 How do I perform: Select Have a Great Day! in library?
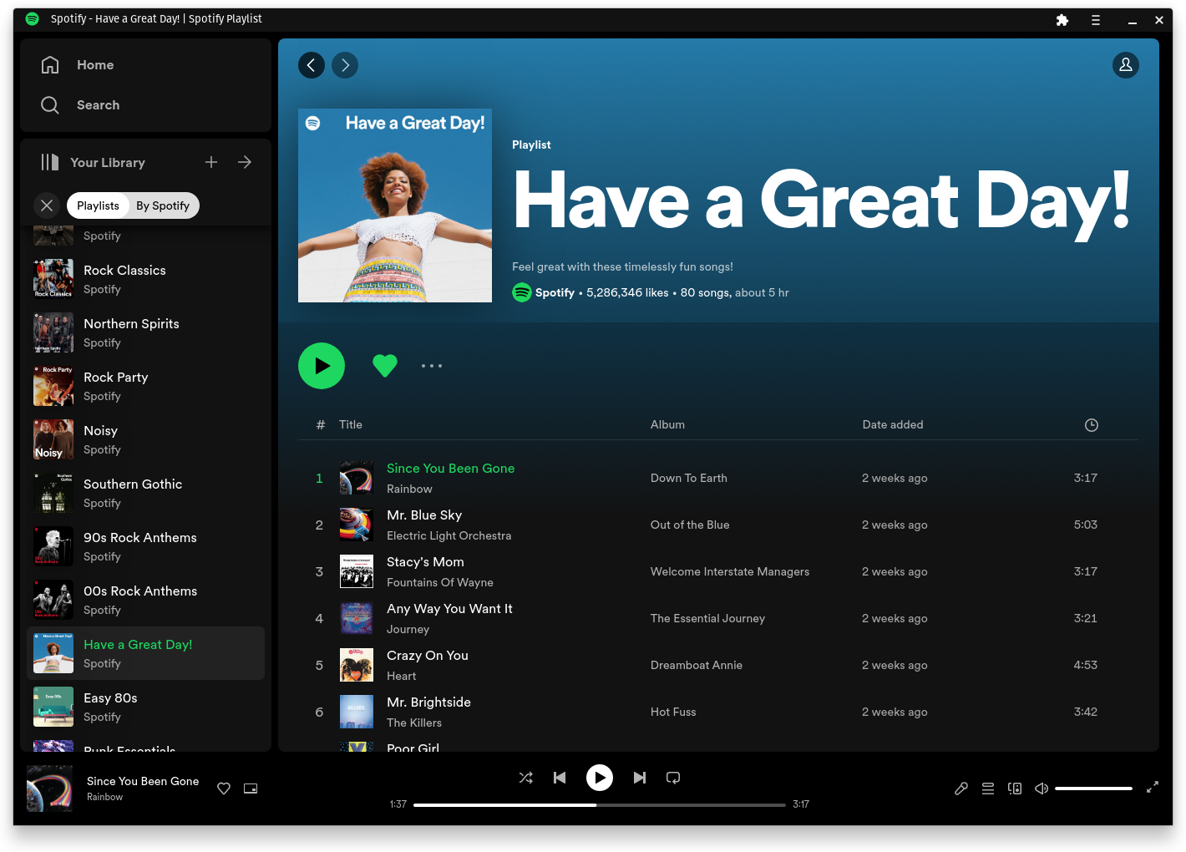click(x=146, y=653)
